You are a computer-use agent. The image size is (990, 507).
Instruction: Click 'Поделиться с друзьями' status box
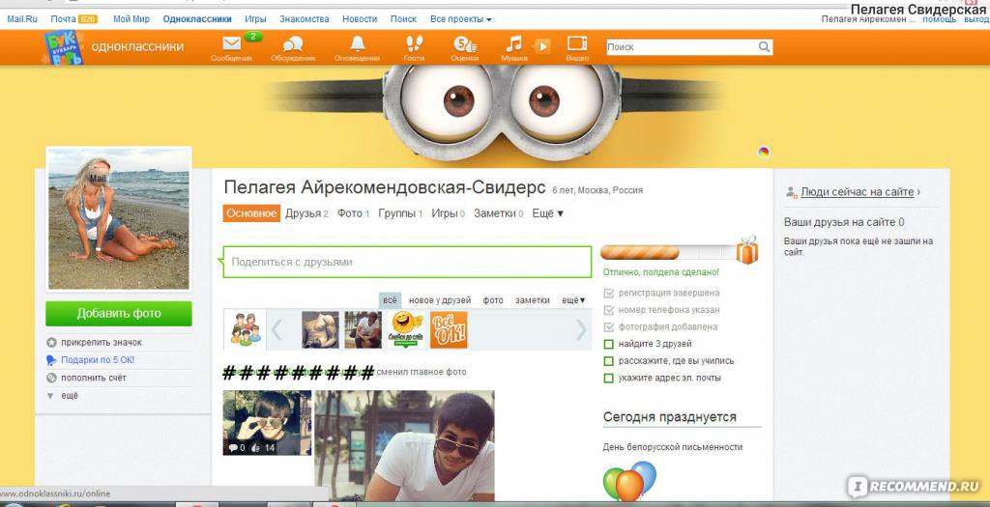point(407,262)
